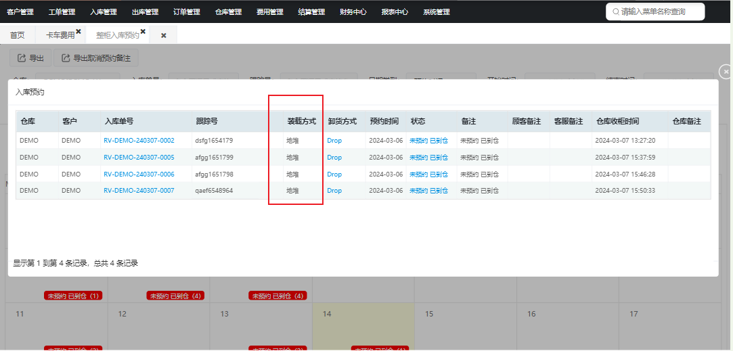Open receipt RV-DEMO-240307-0002

click(x=139, y=140)
